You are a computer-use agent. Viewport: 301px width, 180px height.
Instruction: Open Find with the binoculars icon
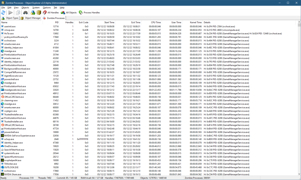[25, 13]
